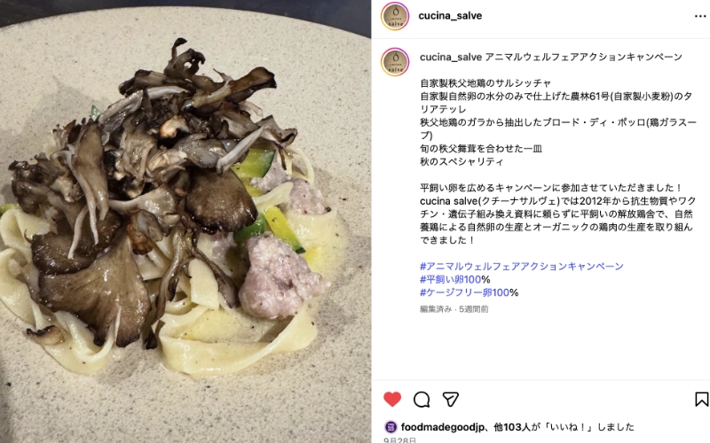Click cucina_salve username in caption
This screenshot has width=710, height=443.
pyautogui.click(x=451, y=57)
